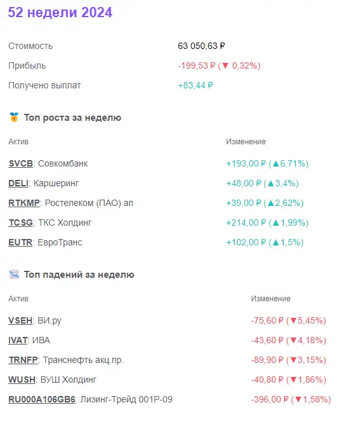Click the Совкомбанк change +193,00 ₽
The width and height of the screenshot is (360, 424).
[246, 163]
